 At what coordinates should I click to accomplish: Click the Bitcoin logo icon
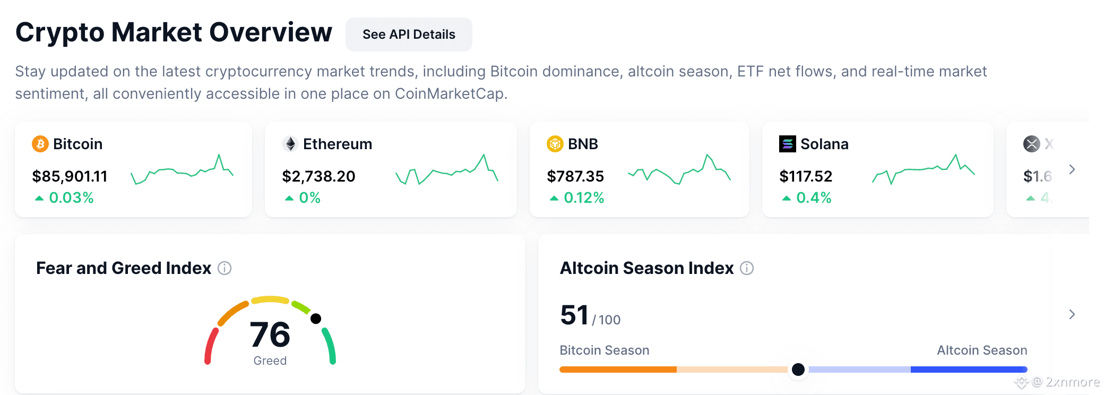[40, 144]
